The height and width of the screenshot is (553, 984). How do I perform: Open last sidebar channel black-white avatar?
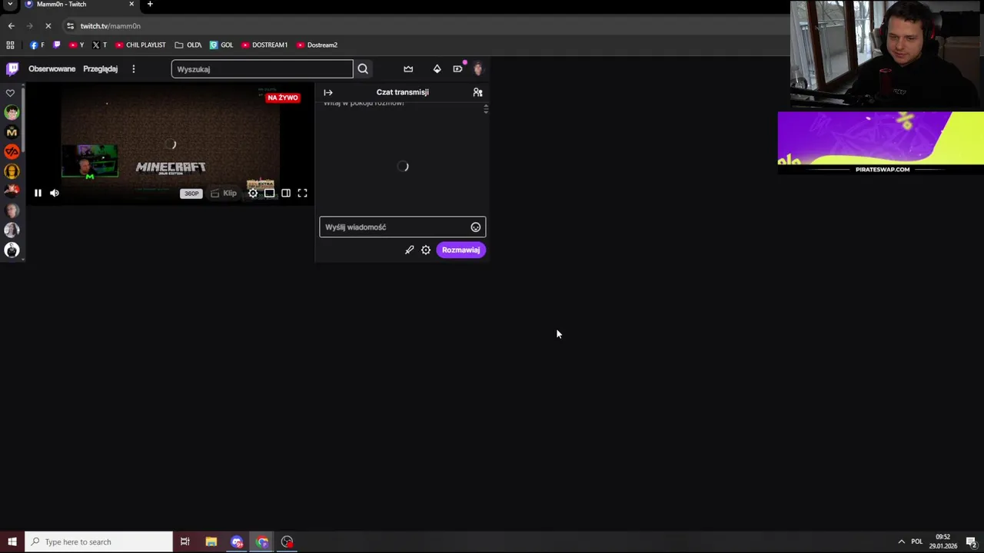[12, 250]
